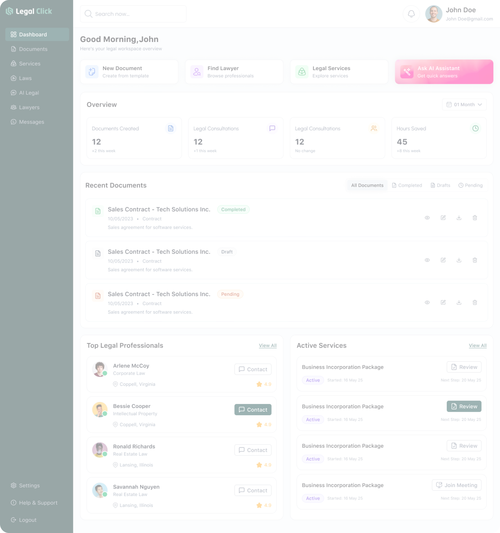Click the New Document template icon
The height and width of the screenshot is (533, 500).
pyautogui.click(x=91, y=72)
